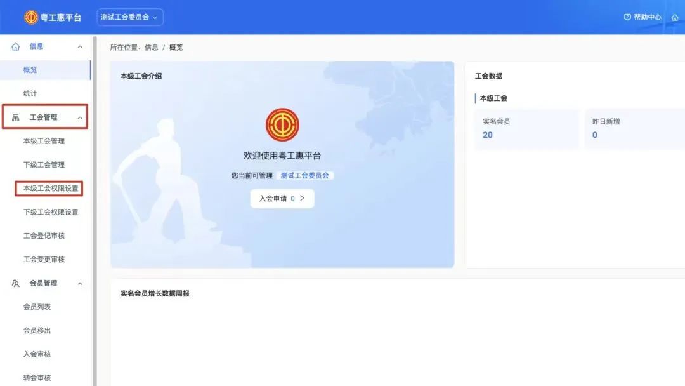Go to 工会变更审核 page
685x386 pixels.
pos(44,259)
